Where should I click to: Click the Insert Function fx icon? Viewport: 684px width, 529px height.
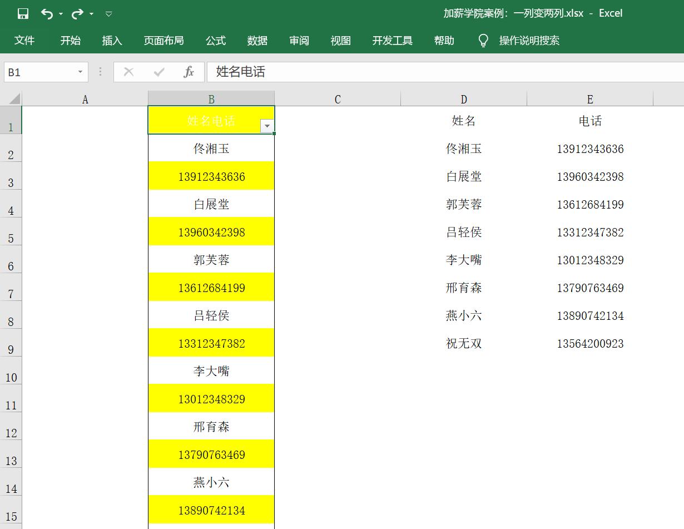(x=189, y=72)
